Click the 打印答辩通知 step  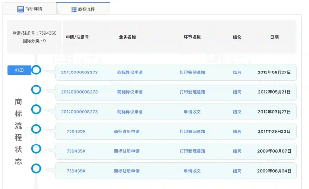192,72
